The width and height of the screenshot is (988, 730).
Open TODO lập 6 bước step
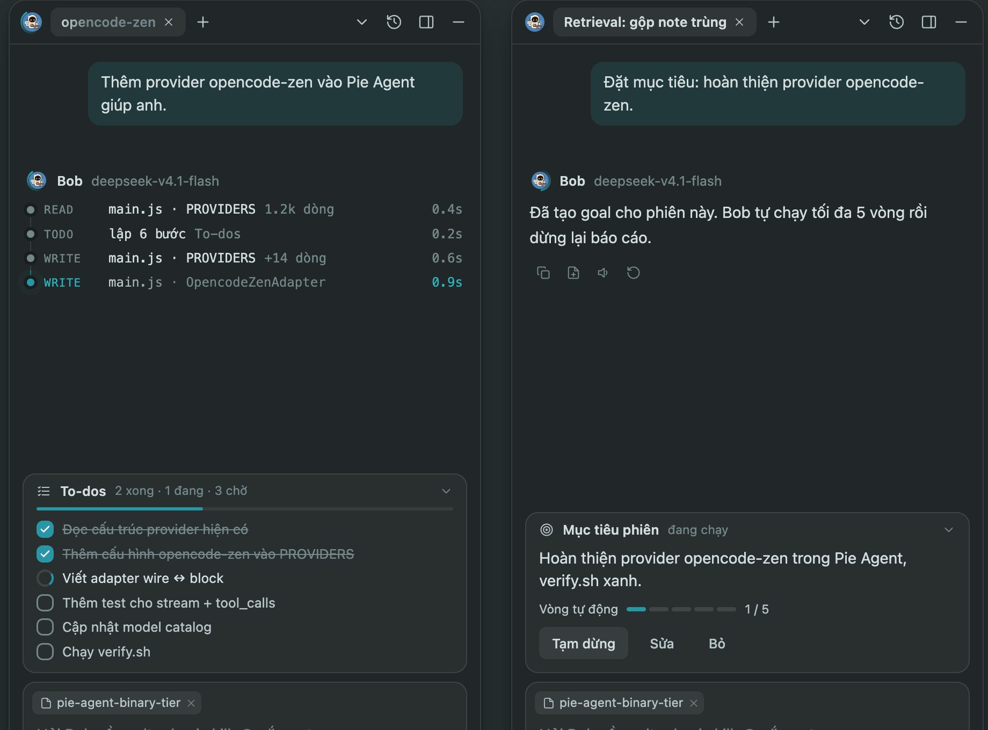point(244,234)
